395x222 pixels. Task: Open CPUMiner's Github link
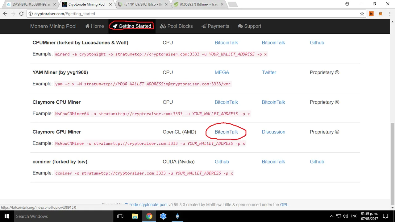(317, 43)
